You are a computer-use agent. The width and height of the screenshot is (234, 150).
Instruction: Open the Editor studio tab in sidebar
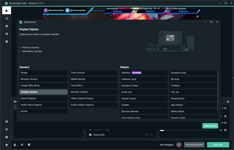[x=7, y=10]
